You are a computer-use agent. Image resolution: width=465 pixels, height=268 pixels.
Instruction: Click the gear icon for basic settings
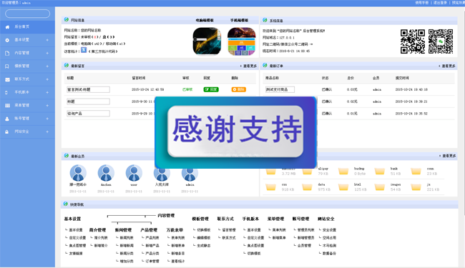coord(7,40)
